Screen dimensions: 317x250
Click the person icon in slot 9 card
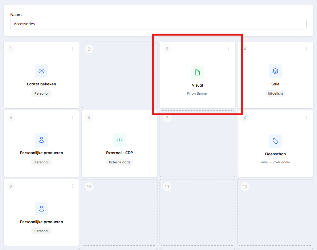pos(42,209)
